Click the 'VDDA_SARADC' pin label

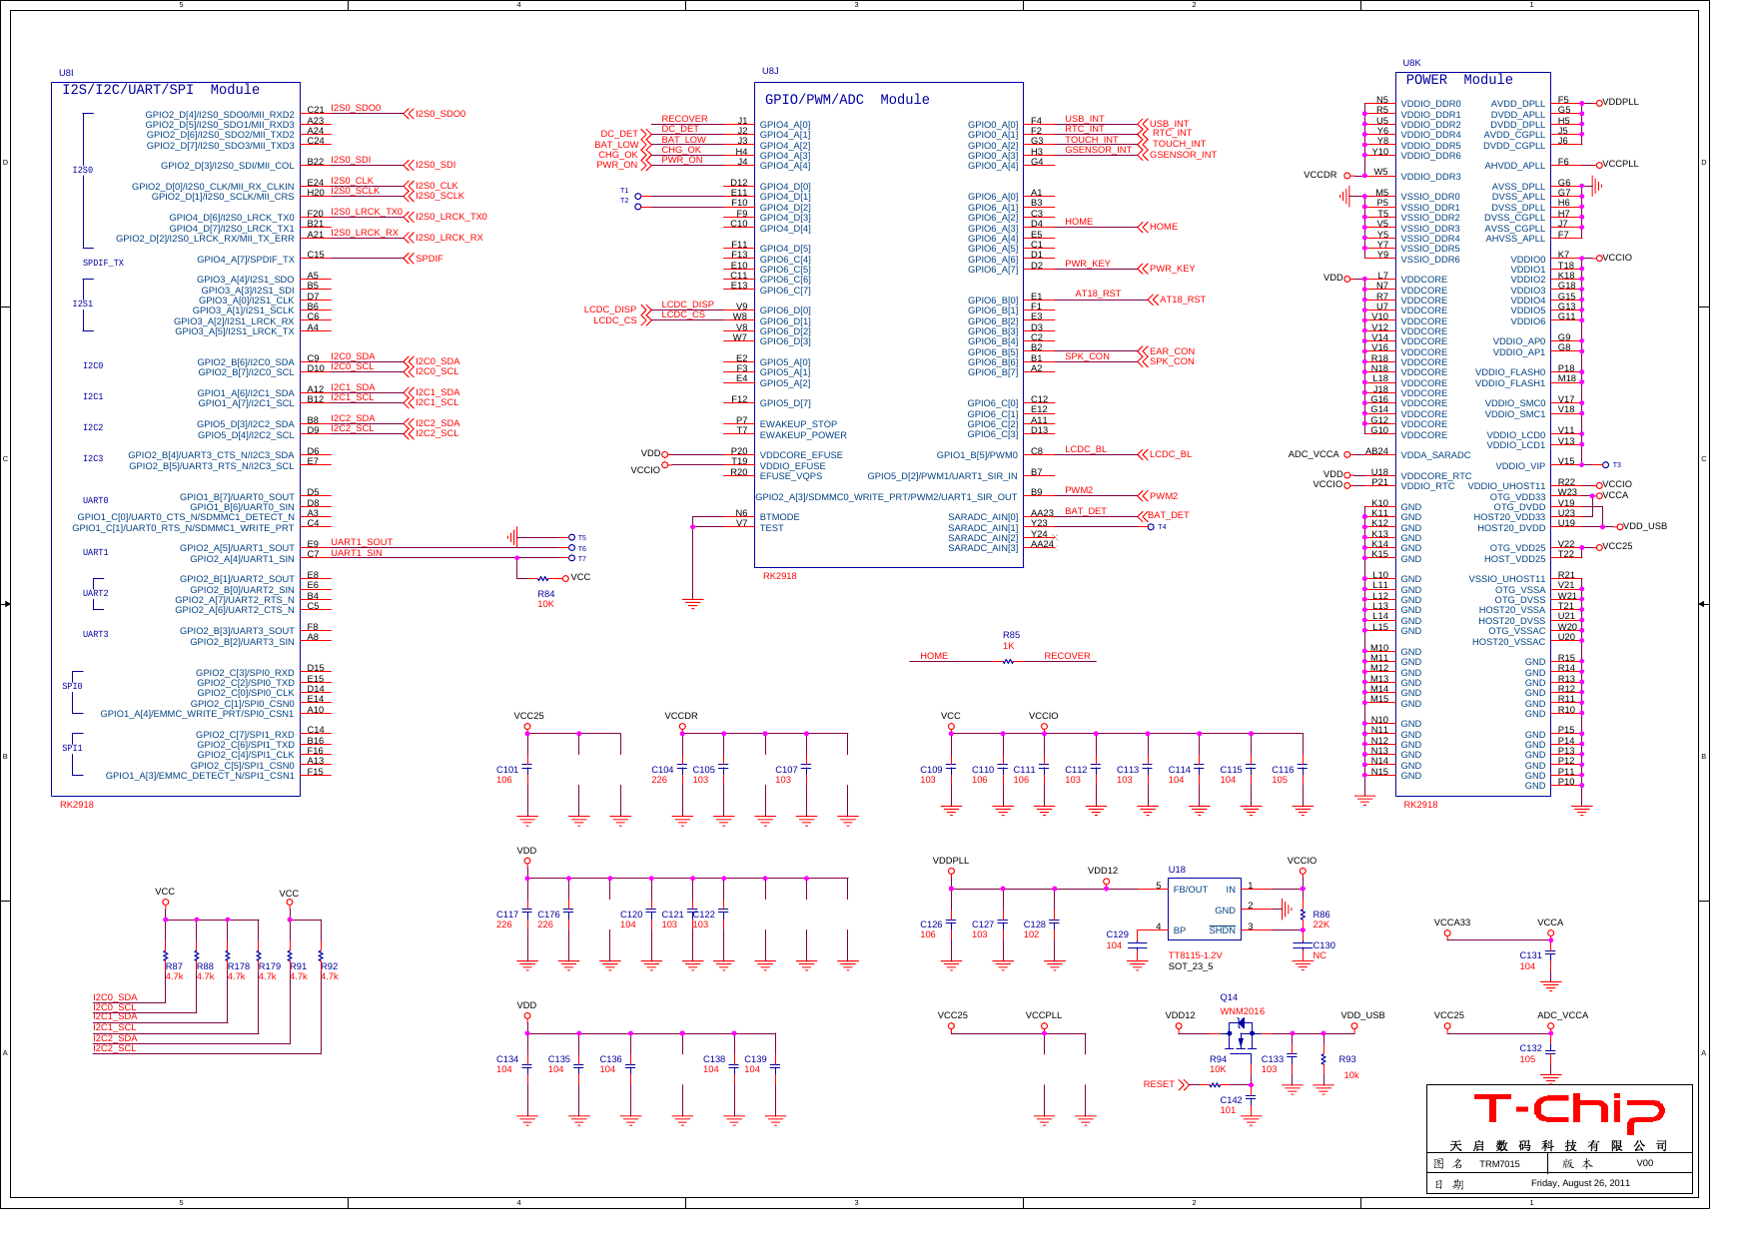[1435, 455]
